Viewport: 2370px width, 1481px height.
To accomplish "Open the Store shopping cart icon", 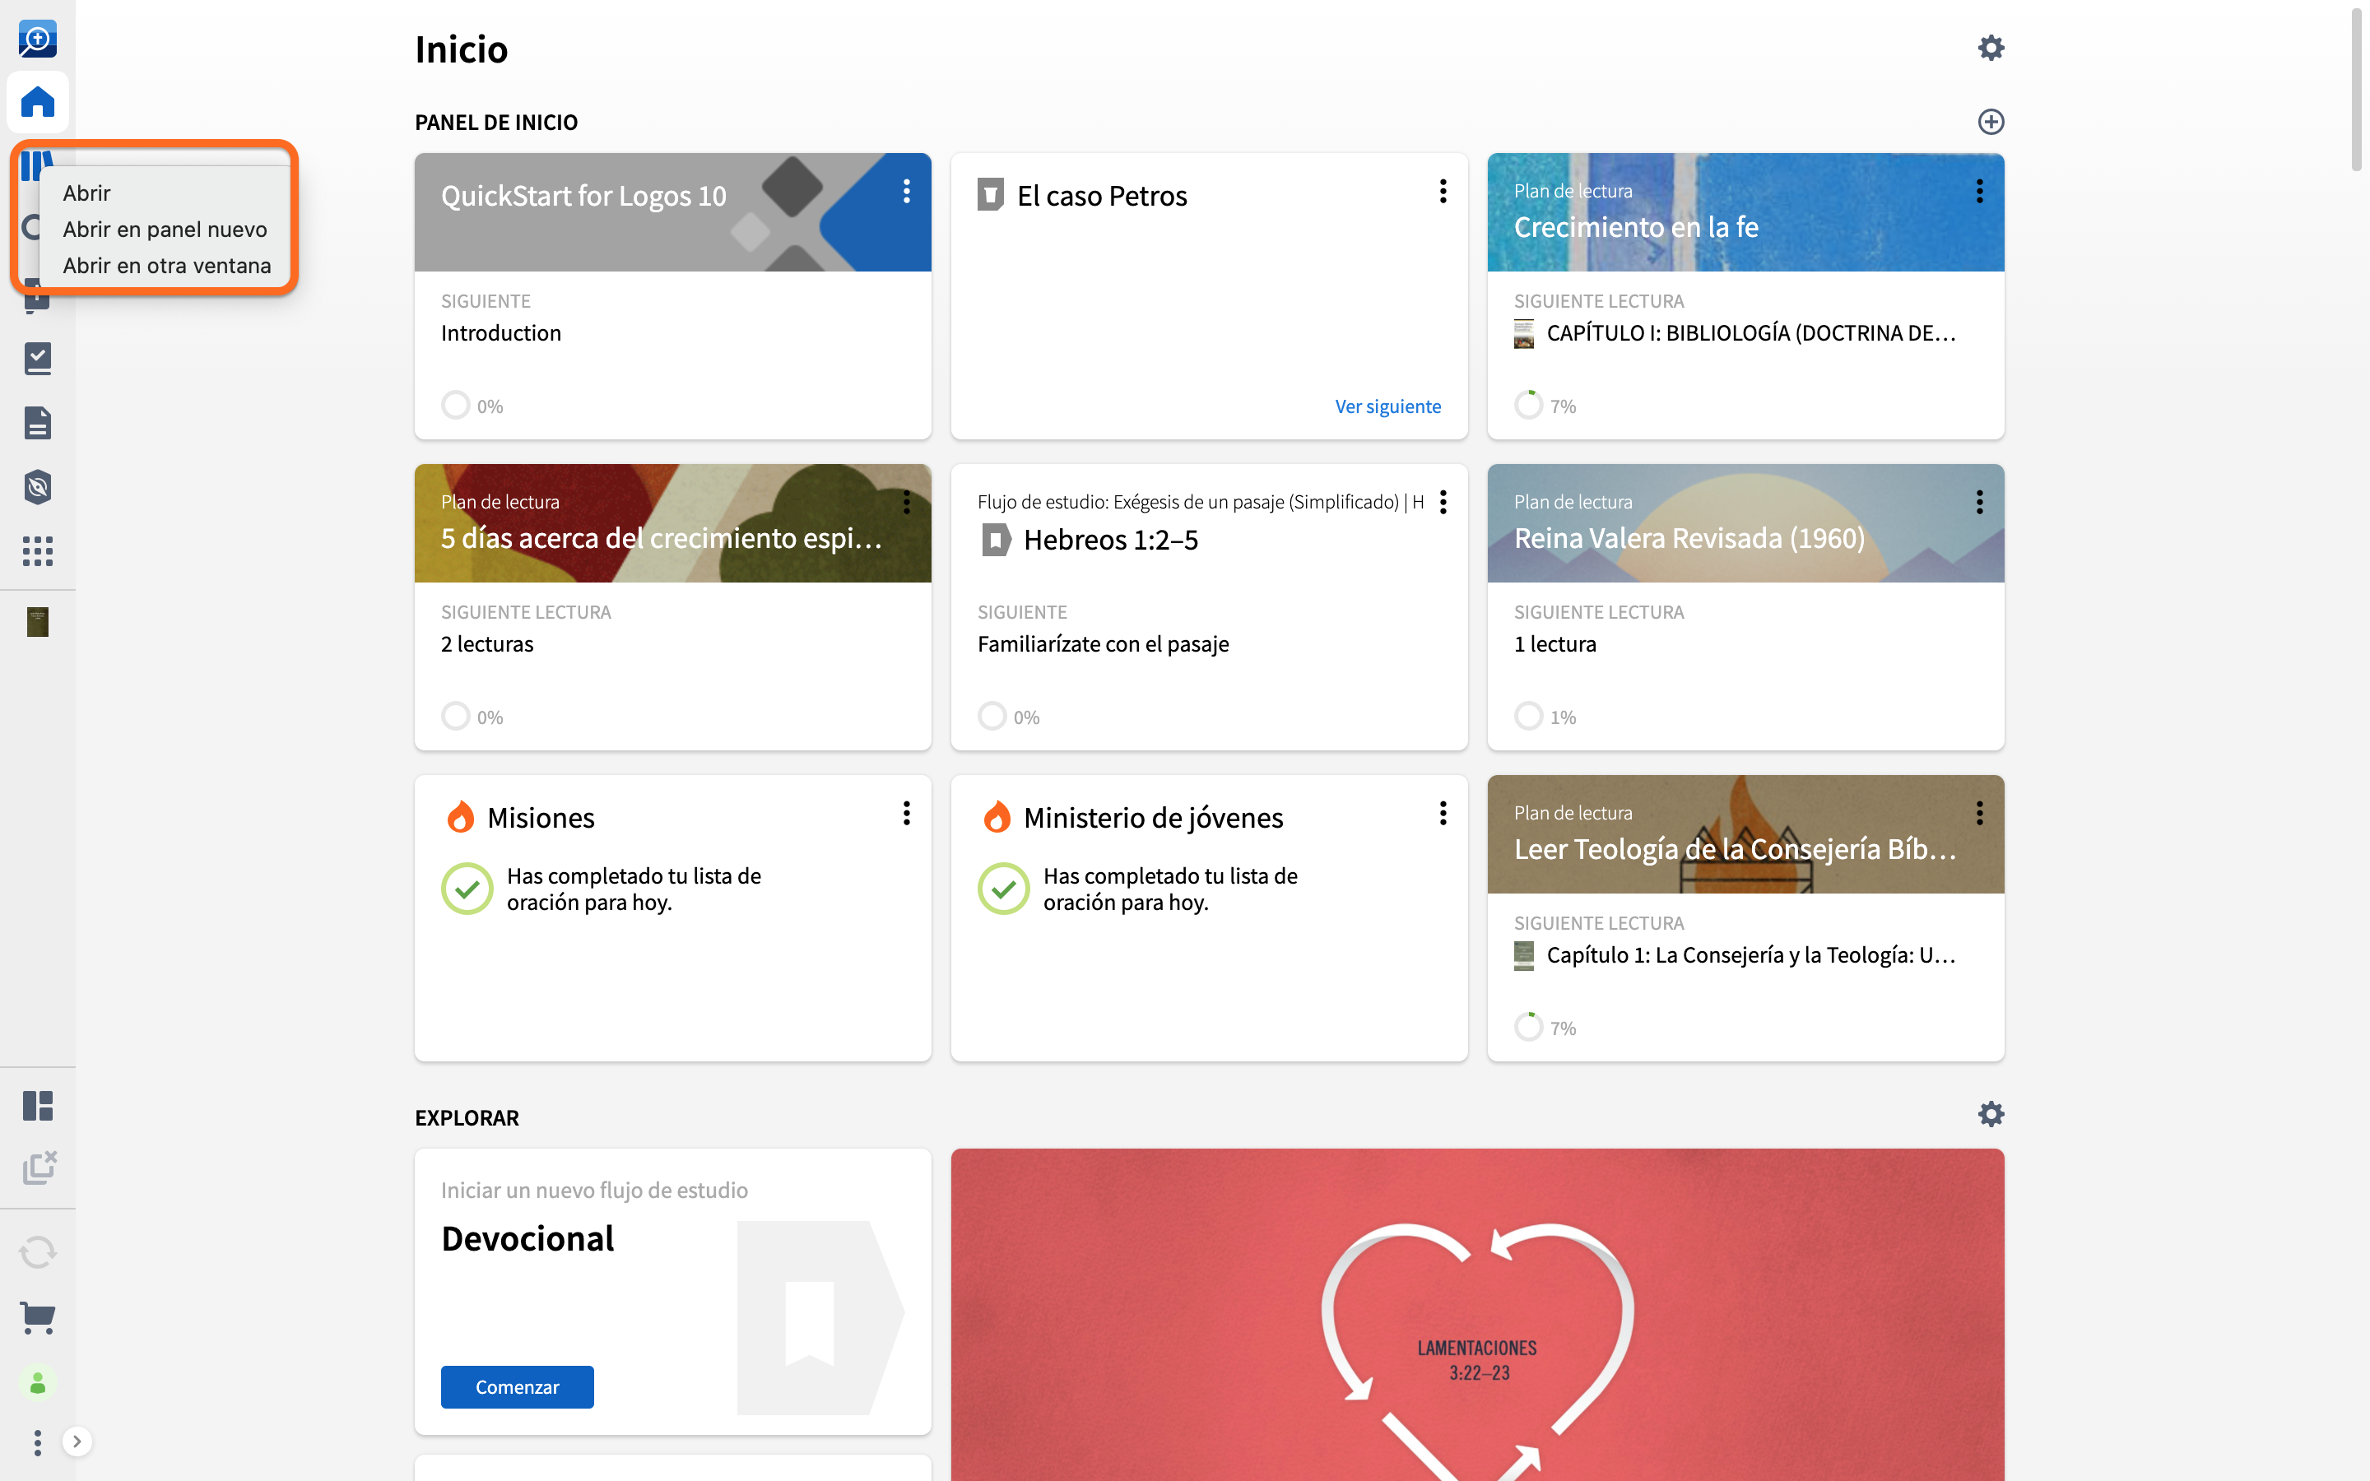I will coord(37,1317).
